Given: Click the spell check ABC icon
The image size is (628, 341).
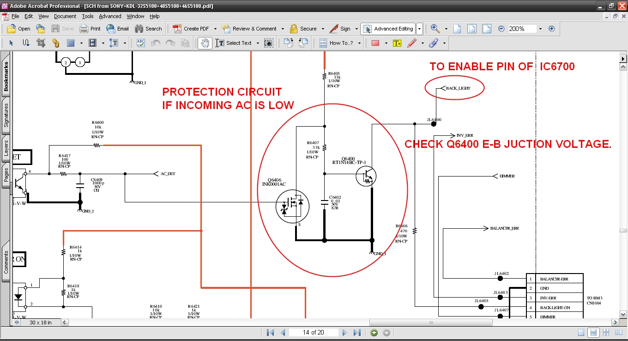Looking at the screenshot, I should coord(141,43).
